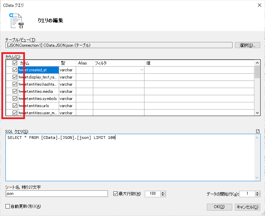Click the column list scrollbar thumb
This screenshot has width=265, height=216.
(x=257, y=72)
